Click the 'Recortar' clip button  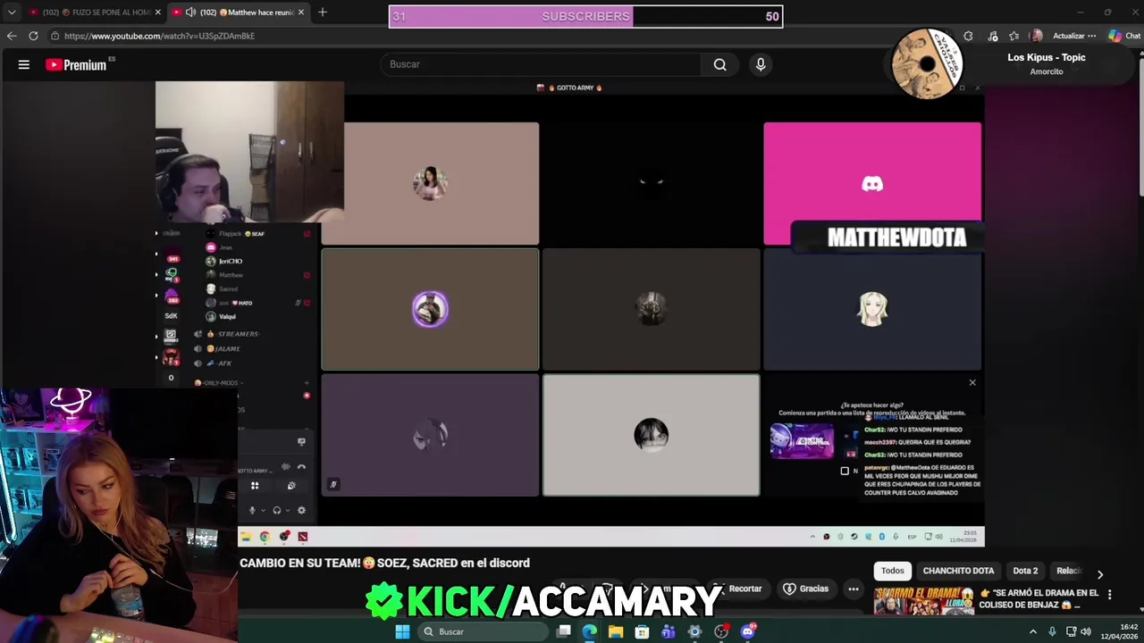click(738, 589)
